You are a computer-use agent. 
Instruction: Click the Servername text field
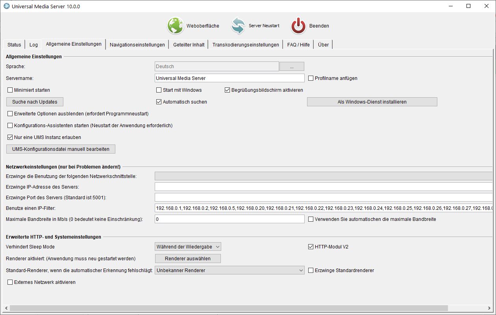[x=229, y=78]
